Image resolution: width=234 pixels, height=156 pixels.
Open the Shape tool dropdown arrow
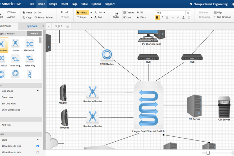pos(91,17)
